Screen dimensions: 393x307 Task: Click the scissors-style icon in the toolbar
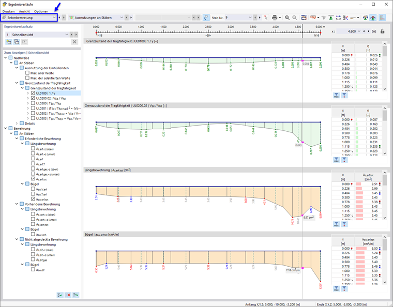click(x=346, y=18)
